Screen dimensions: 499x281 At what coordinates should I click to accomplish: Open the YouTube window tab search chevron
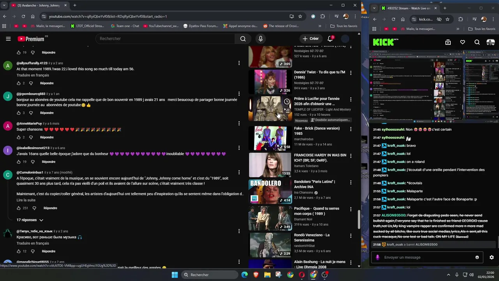(4, 5)
